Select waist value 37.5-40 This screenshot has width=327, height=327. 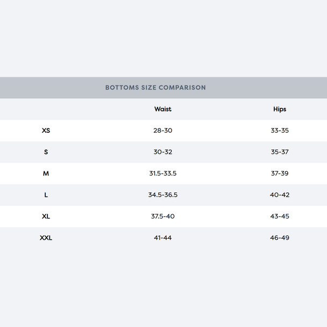[x=162, y=216]
